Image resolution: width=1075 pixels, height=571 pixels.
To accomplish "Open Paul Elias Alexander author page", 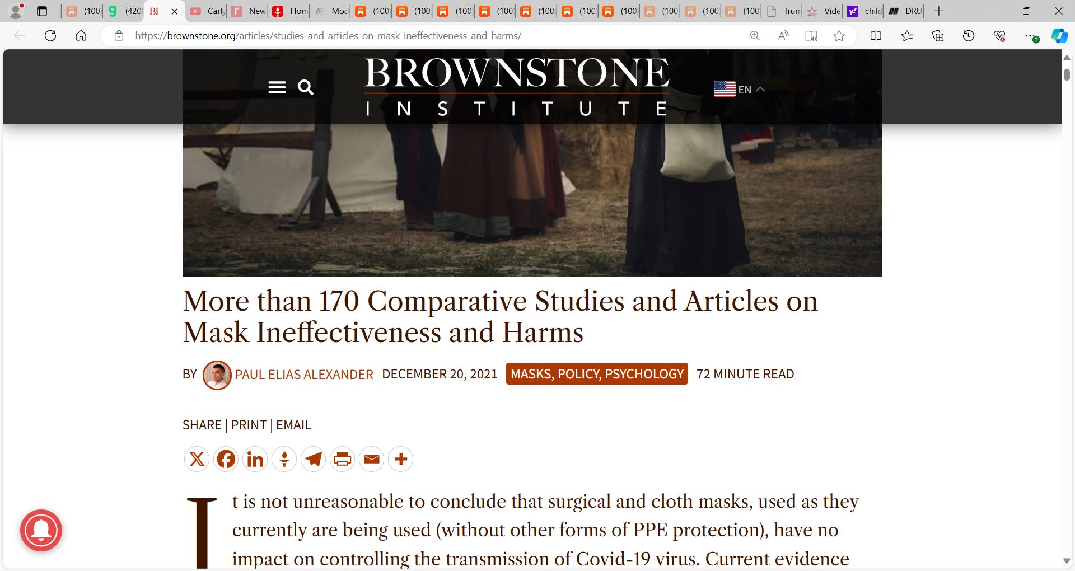I will click(304, 375).
